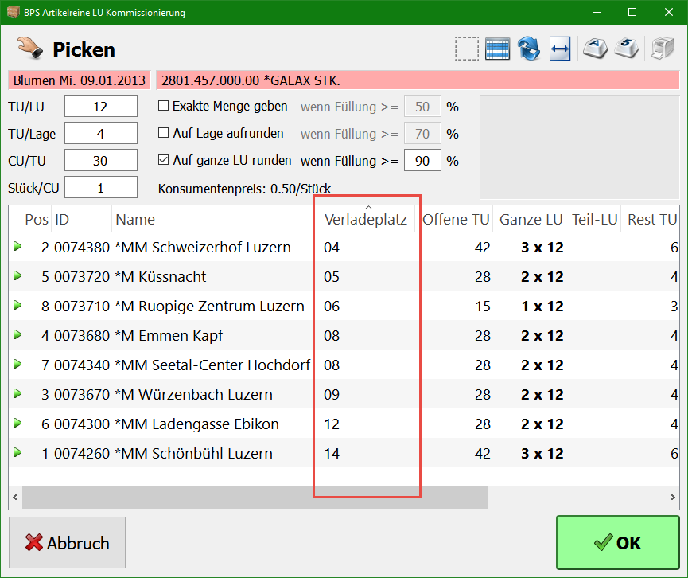Sort by the Verladeplatz column header
Image resolution: width=688 pixels, height=578 pixels.
point(365,220)
